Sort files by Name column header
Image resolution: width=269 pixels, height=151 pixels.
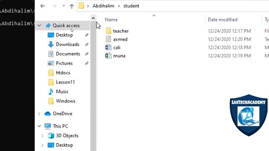click(111, 20)
